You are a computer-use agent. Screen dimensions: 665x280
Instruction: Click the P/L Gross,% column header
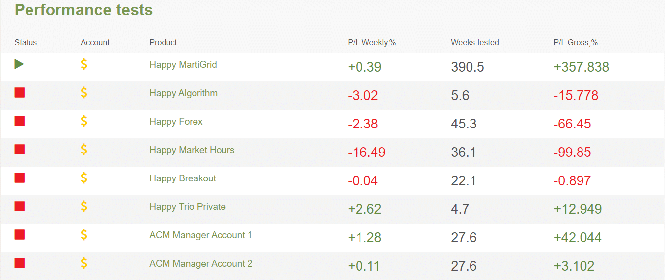coord(576,42)
